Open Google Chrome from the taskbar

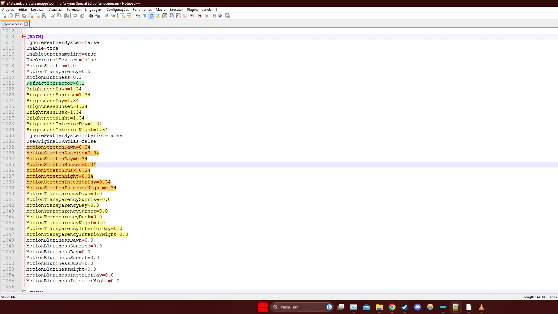coord(392,307)
